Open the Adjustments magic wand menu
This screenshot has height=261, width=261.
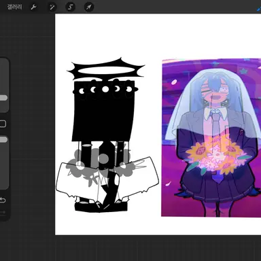pyautogui.click(x=52, y=7)
